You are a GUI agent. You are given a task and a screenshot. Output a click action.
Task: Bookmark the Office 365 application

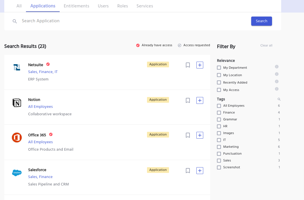[x=188, y=135]
